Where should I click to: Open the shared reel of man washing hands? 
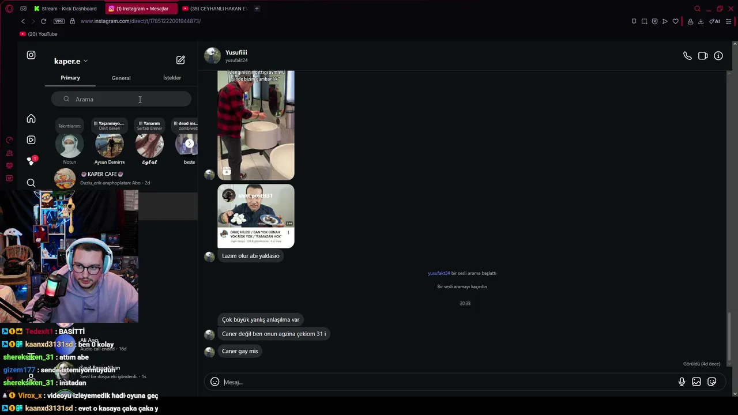tap(256, 125)
